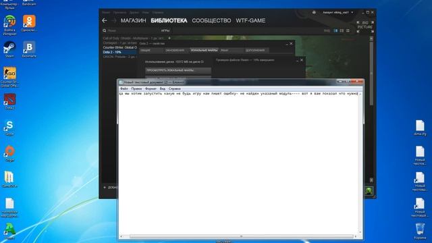Click the Steam friends avatar icon
The height and width of the screenshot is (243, 432).
(x=369, y=190)
